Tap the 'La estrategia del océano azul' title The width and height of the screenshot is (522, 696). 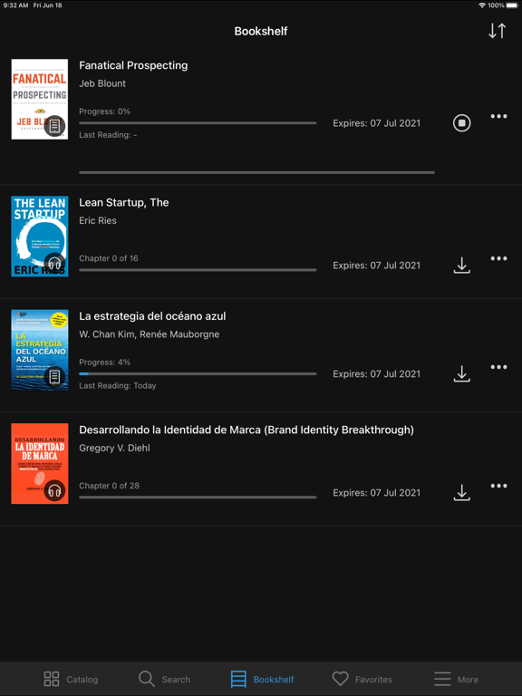(x=152, y=316)
